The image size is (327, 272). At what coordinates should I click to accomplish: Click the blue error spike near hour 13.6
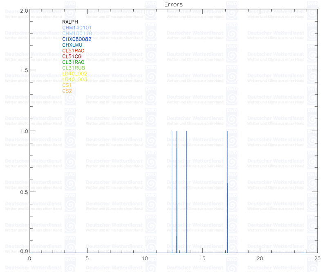pyautogui.click(x=186, y=192)
